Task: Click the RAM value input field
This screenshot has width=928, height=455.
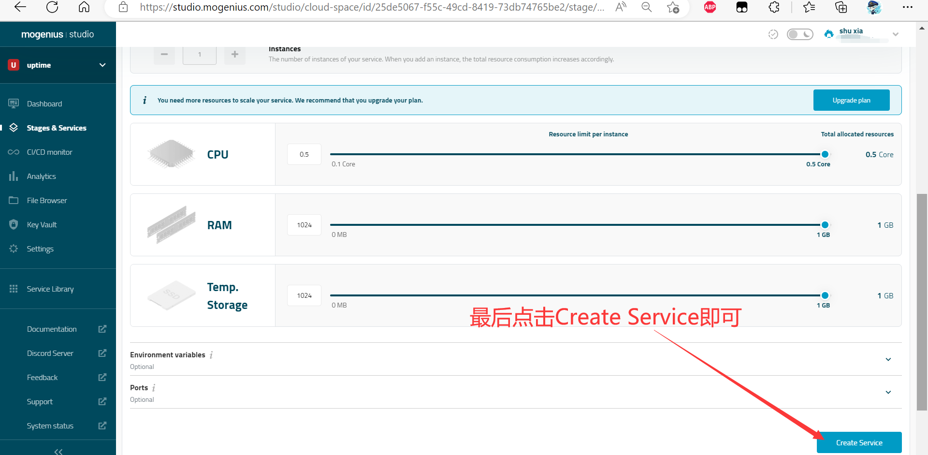Action: click(x=304, y=225)
